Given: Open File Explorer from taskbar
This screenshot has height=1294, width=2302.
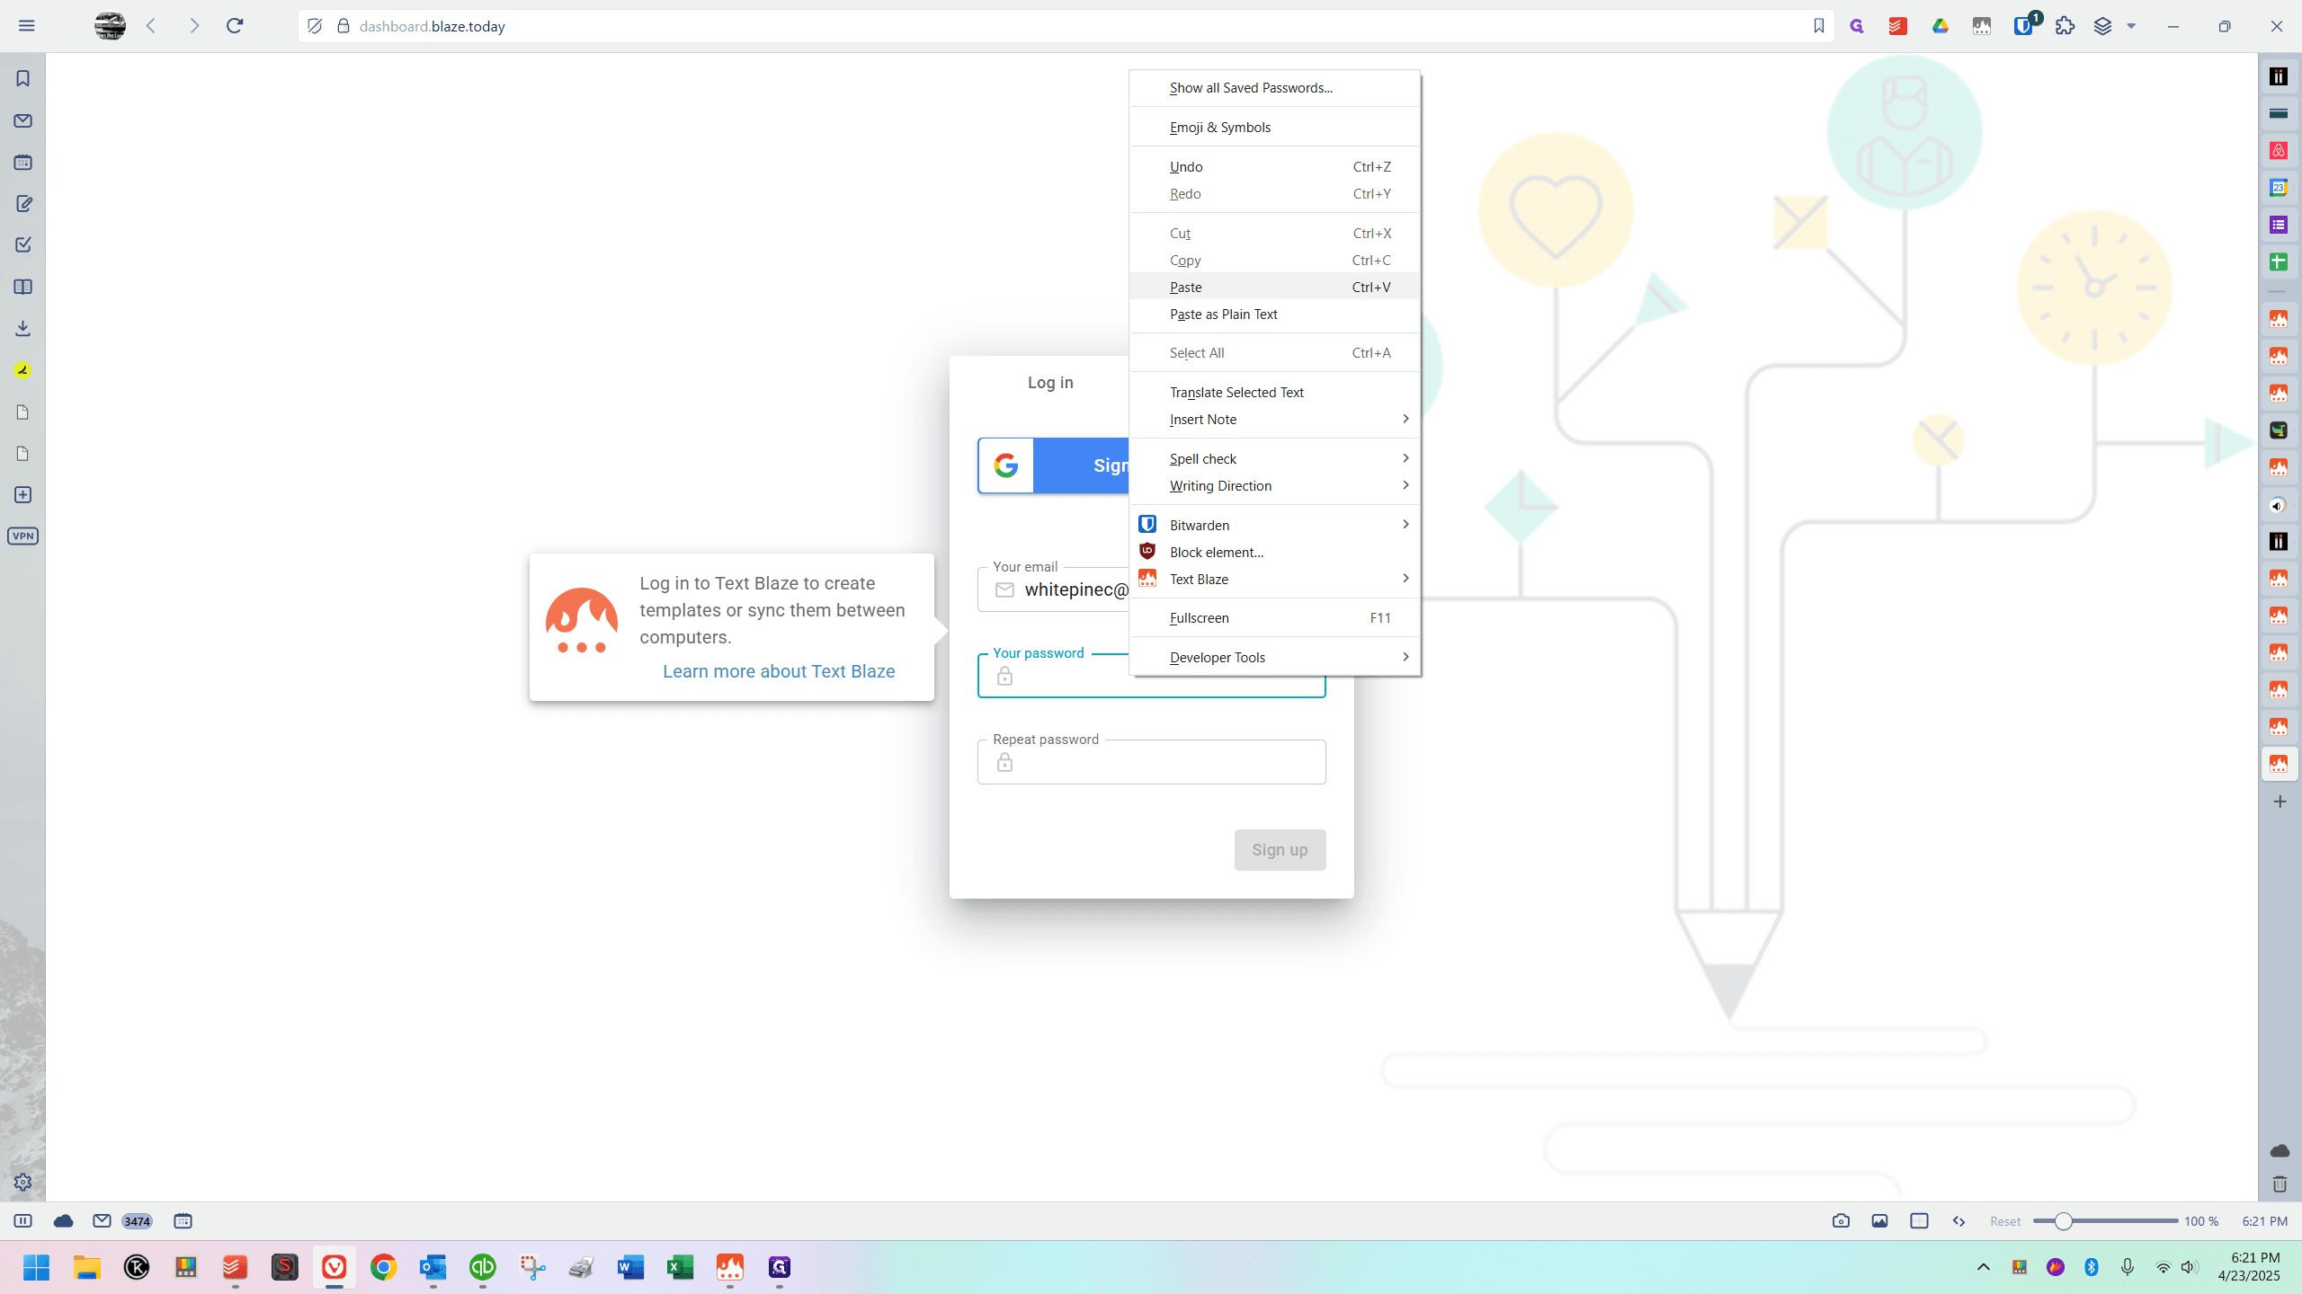Looking at the screenshot, I should tap(86, 1267).
